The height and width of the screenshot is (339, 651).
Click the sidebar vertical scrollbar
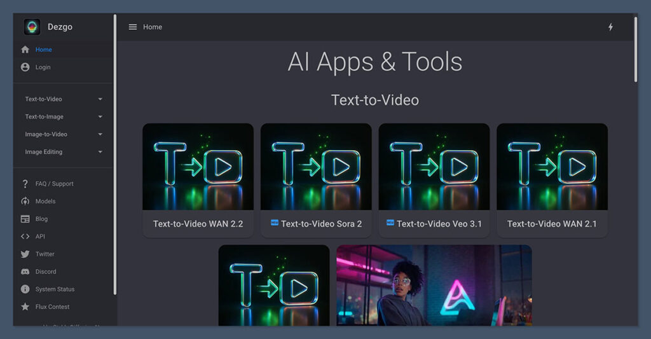(115, 155)
